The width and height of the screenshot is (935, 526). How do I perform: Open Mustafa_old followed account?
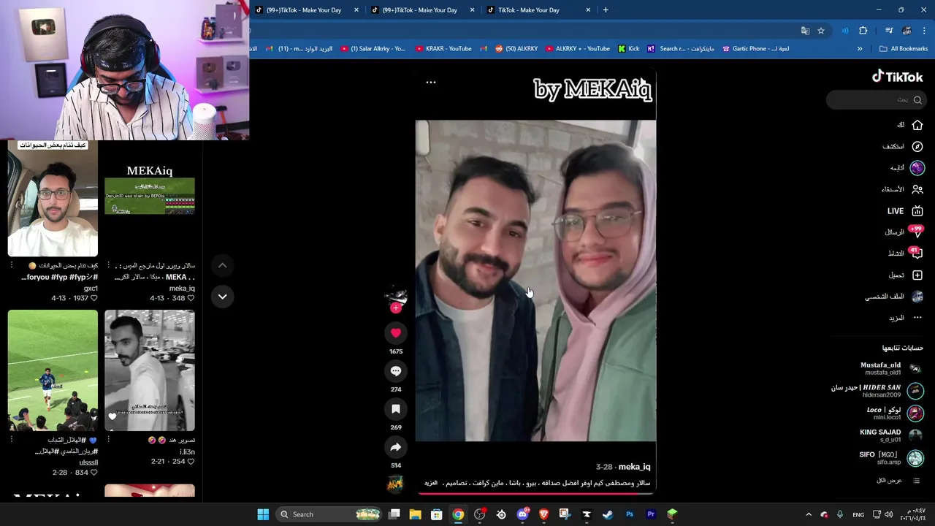pos(891,369)
